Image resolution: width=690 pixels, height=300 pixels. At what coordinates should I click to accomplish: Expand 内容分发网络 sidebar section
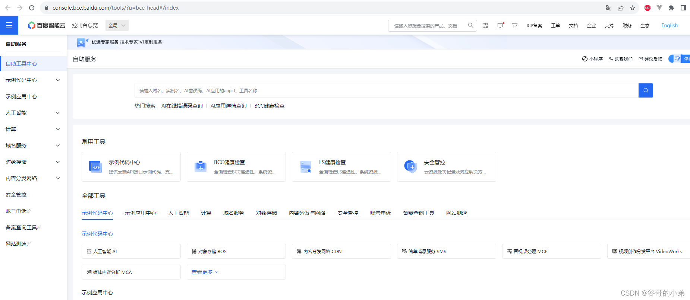(x=58, y=178)
